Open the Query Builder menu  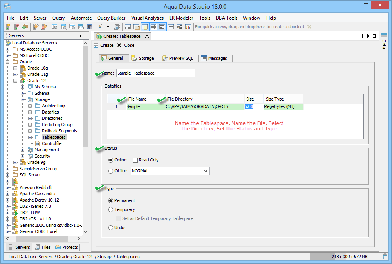tap(111, 18)
